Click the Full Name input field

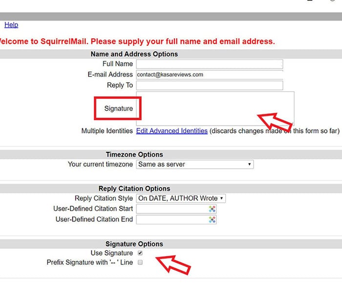210,64
